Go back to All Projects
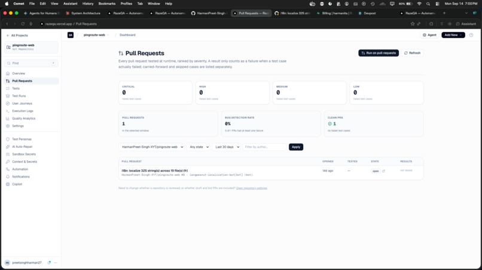Screen dimensions: 482x270 coord(17,36)
